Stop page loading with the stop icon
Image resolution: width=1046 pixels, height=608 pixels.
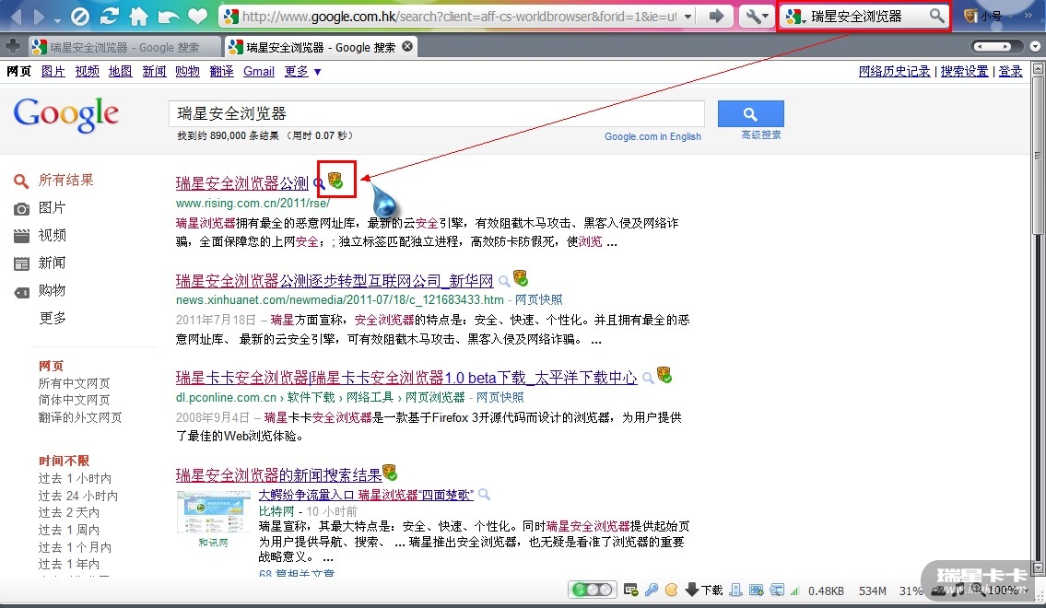80,17
